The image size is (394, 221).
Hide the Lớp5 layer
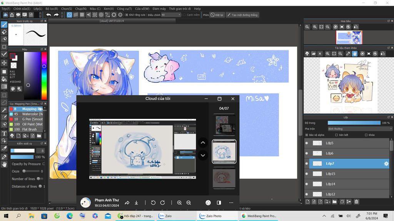(307, 143)
